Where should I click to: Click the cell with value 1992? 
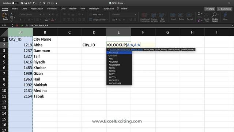[20, 85]
